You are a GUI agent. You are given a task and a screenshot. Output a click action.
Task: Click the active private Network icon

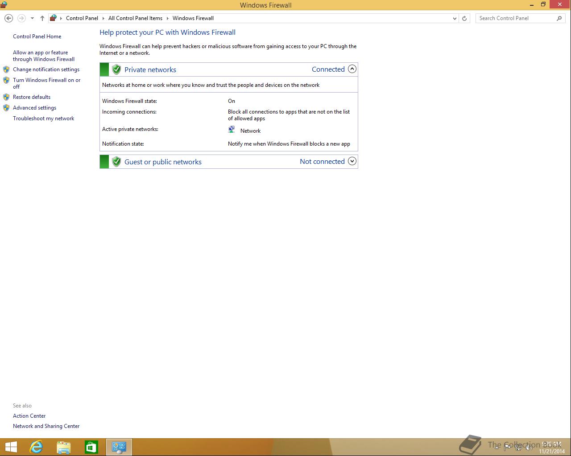pos(232,130)
